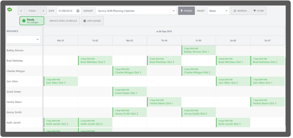Click the Refresh button
293x138 pixels.
coord(240,11)
